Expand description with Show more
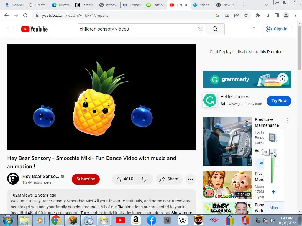The image size is (302, 226). tap(182, 213)
